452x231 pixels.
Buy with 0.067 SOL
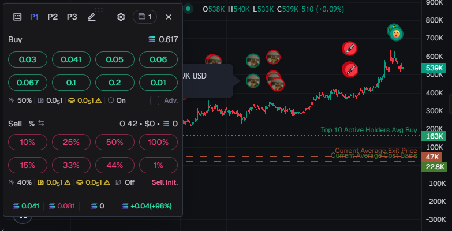point(28,83)
